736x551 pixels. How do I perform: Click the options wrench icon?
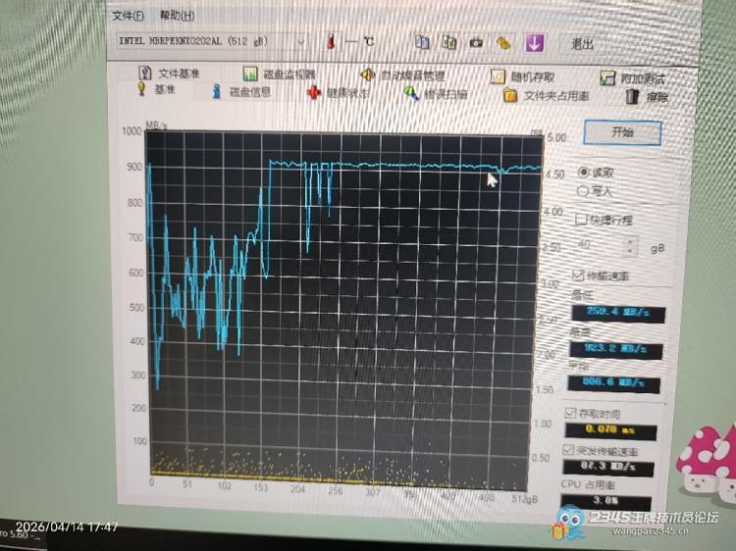point(503,42)
